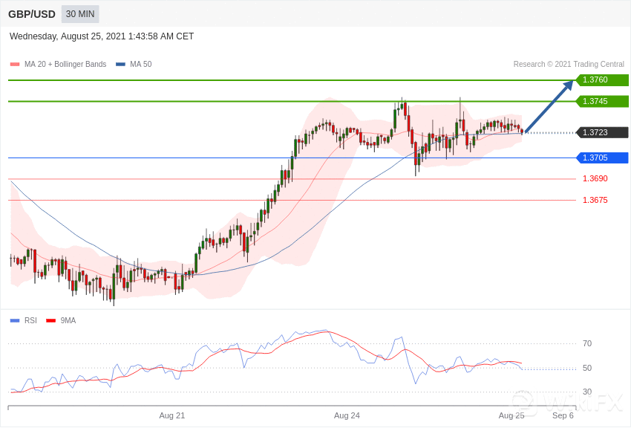Click the GBP/USD pair title
Image resolution: width=631 pixels, height=428 pixels.
pos(32,14)
